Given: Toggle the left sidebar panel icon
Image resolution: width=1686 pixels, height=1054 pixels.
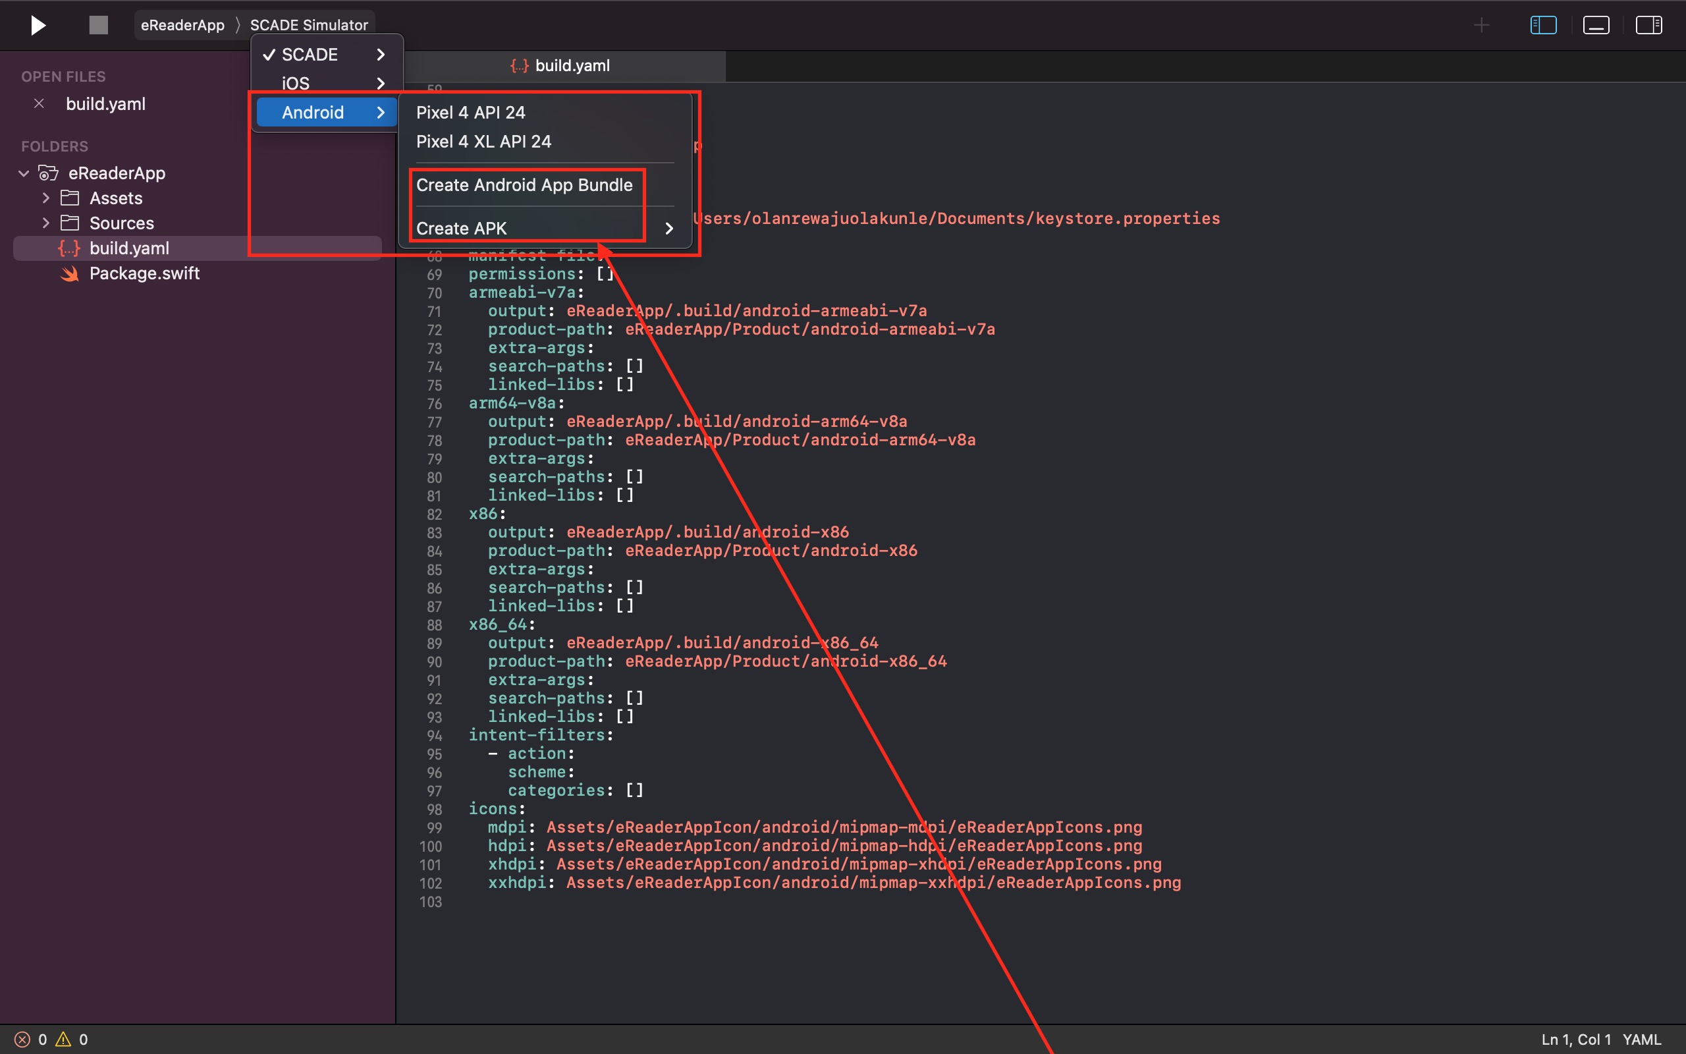Looking at the screenshot, I should coord(1543,25).
